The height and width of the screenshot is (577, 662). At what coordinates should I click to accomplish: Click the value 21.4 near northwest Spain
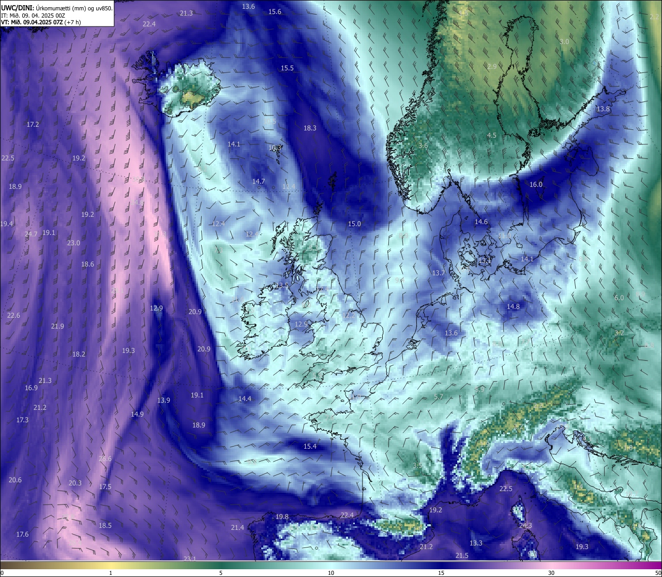tap(237, 527)
